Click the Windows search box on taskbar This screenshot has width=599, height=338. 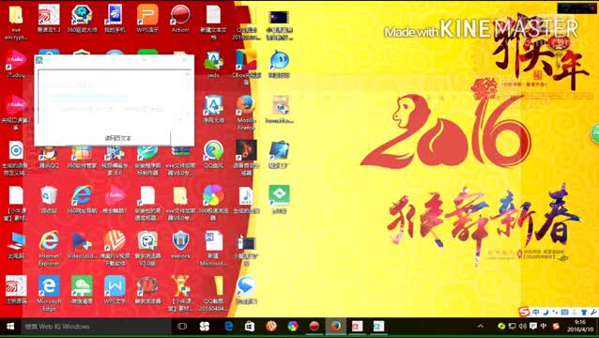[96, 327]
